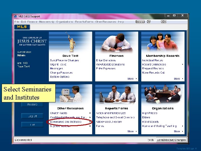Open the Urgent Tasks link
The image size is (201, 151).
58,64
